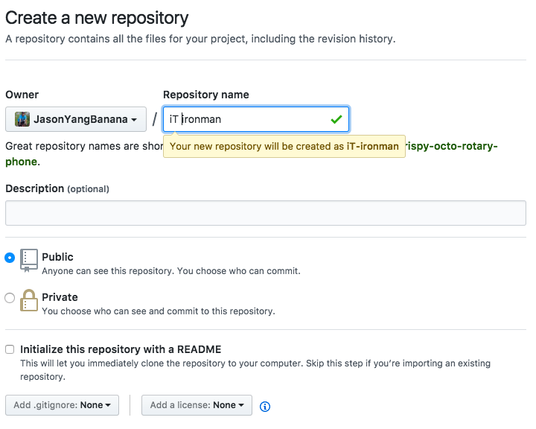Click the bold "Public" label text
Screen dimensions: 536x429
[57, 257]
